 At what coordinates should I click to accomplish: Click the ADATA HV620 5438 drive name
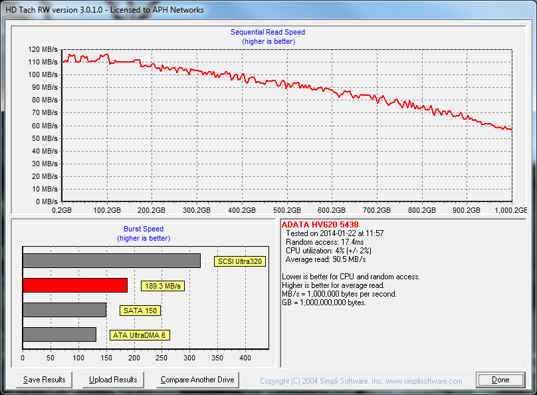click(320, 224)
